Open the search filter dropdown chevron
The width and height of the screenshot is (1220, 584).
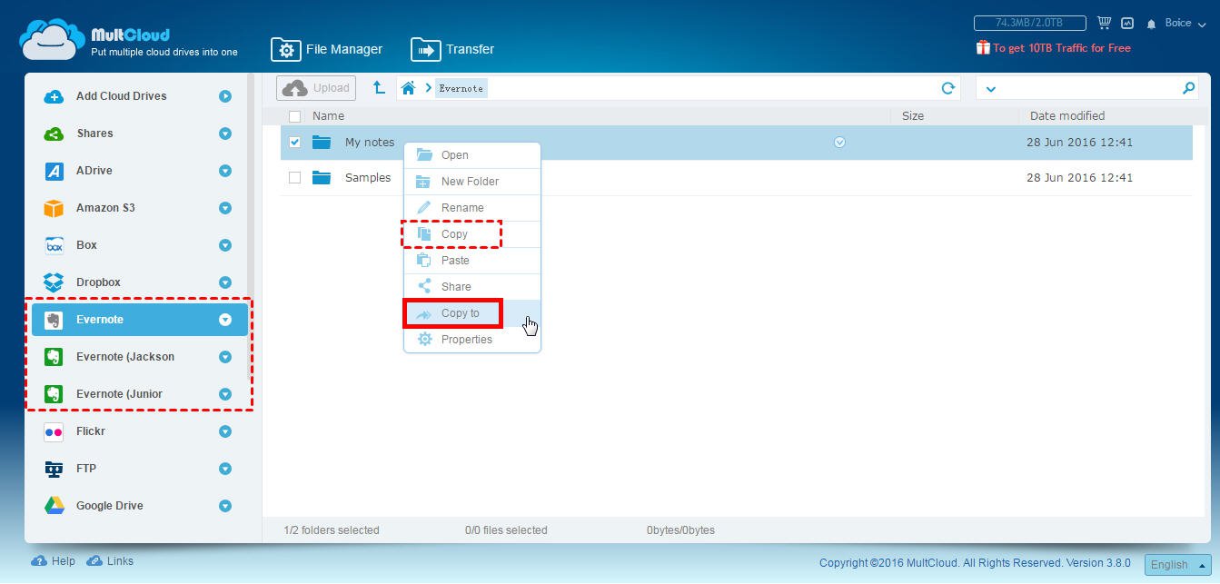991,89
